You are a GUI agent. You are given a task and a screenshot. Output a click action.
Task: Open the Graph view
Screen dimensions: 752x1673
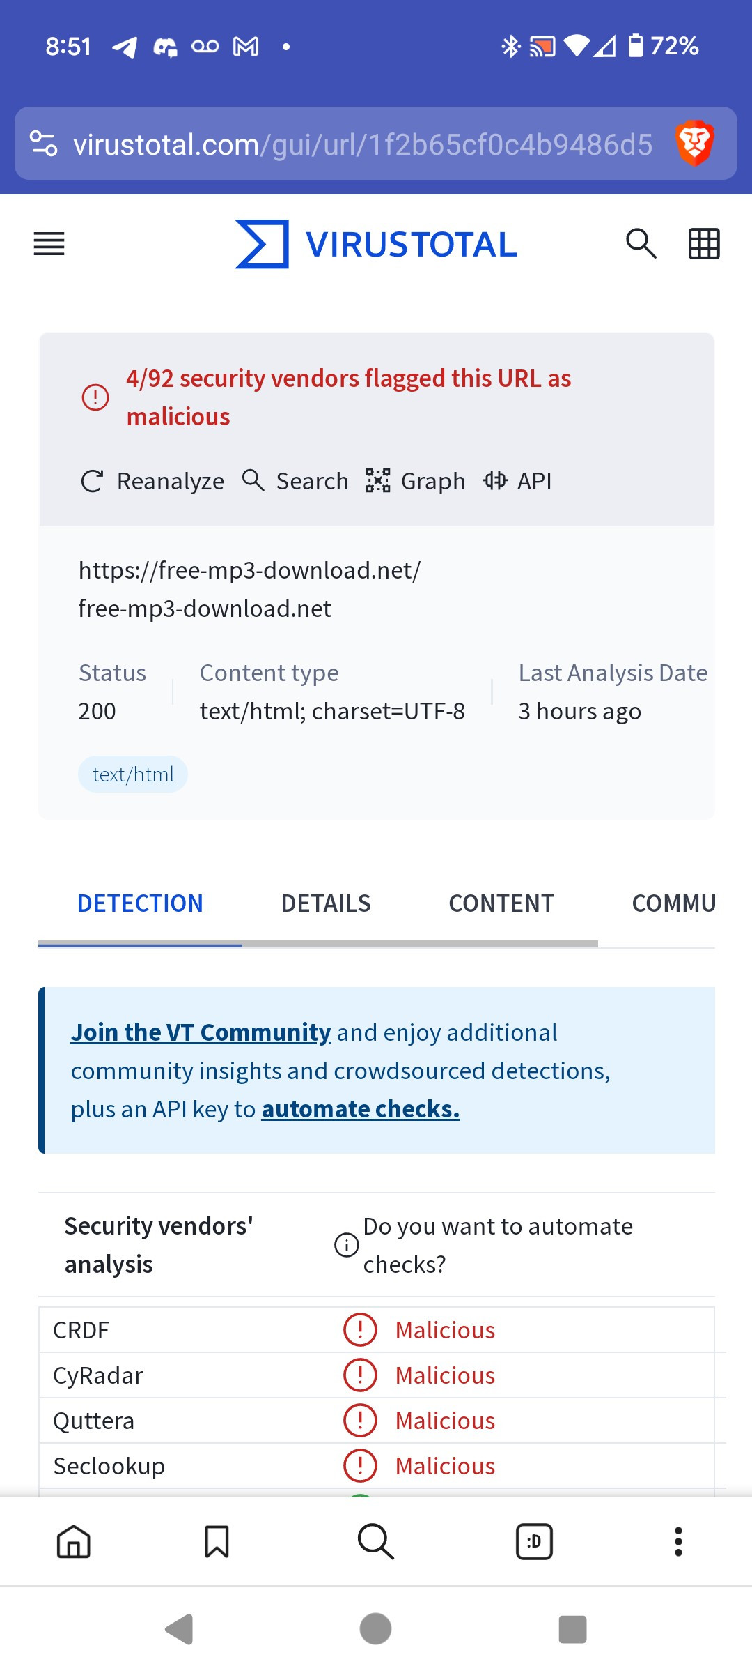pyautogui.click(x=416, y=481)
